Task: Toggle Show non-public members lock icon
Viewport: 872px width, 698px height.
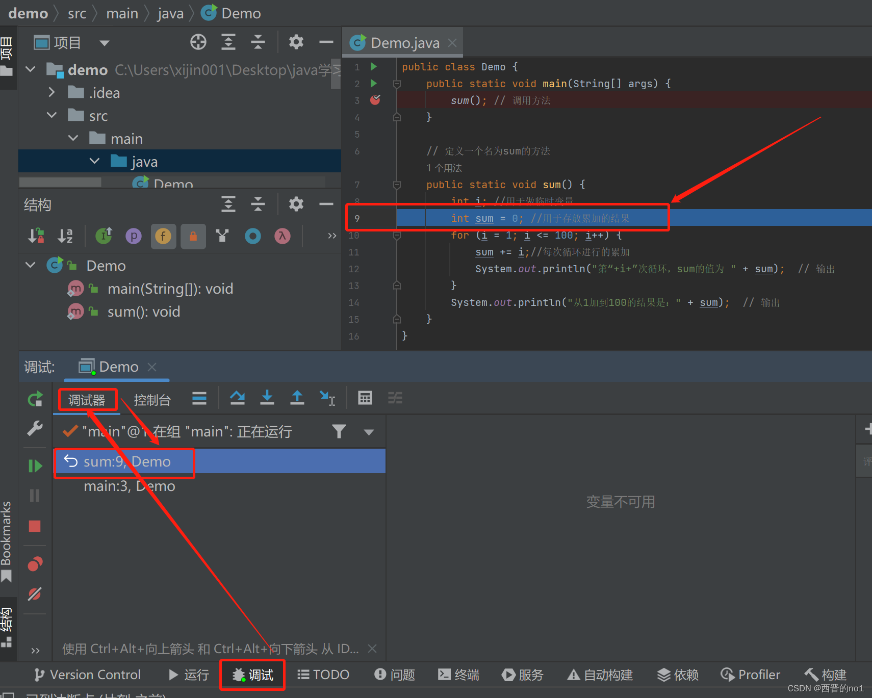Action: pos(193,236)
